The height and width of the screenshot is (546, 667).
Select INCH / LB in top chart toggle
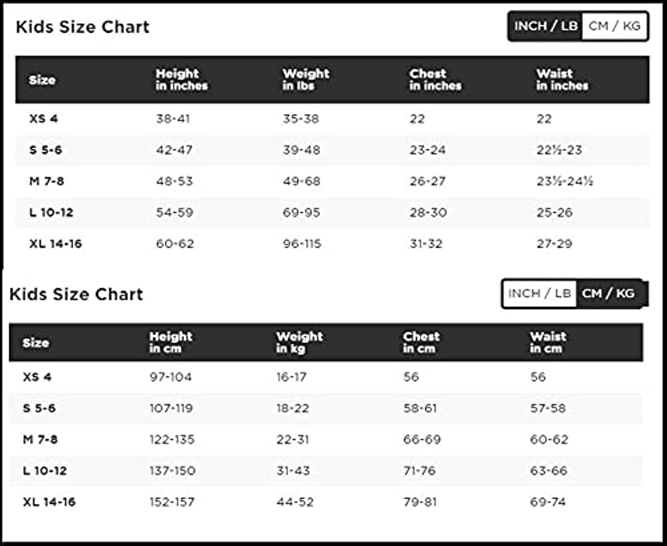point(545,26)
